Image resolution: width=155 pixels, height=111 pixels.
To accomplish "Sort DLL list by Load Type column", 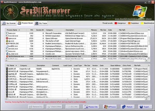I will pos(78,65).
